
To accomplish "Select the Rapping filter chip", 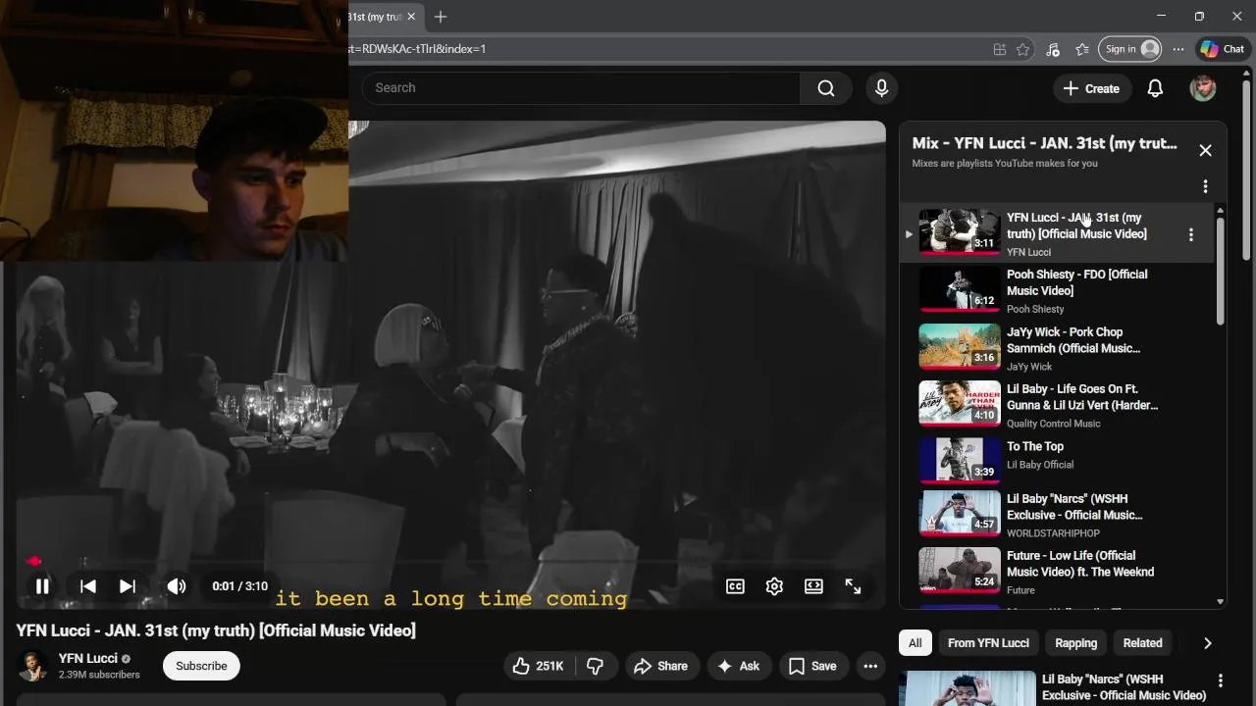I will tap(1075, 643).
